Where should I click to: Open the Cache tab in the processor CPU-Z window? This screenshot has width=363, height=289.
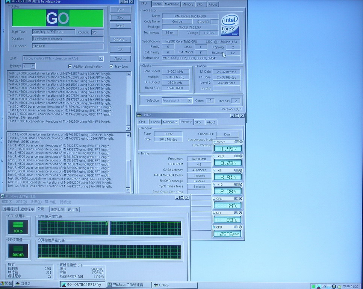pos(157,4)
